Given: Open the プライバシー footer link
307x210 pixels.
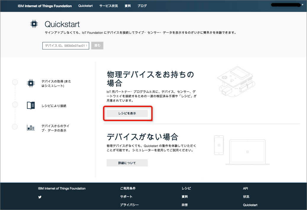Looking at the screenshot, I should tap(129, 205).
